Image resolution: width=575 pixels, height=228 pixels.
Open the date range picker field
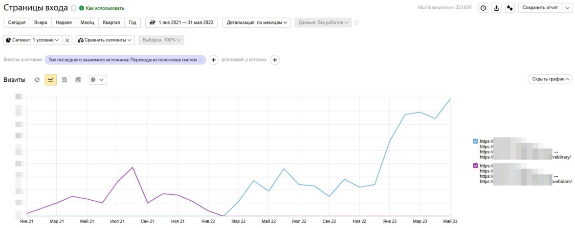(x=181, y=22)
